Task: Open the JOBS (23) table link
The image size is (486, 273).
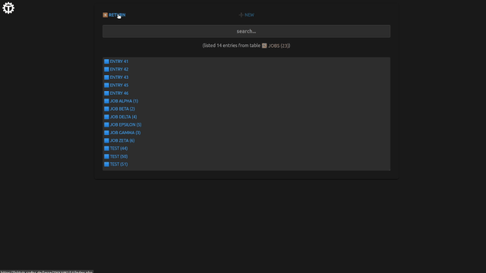Action: click(279, 45)
